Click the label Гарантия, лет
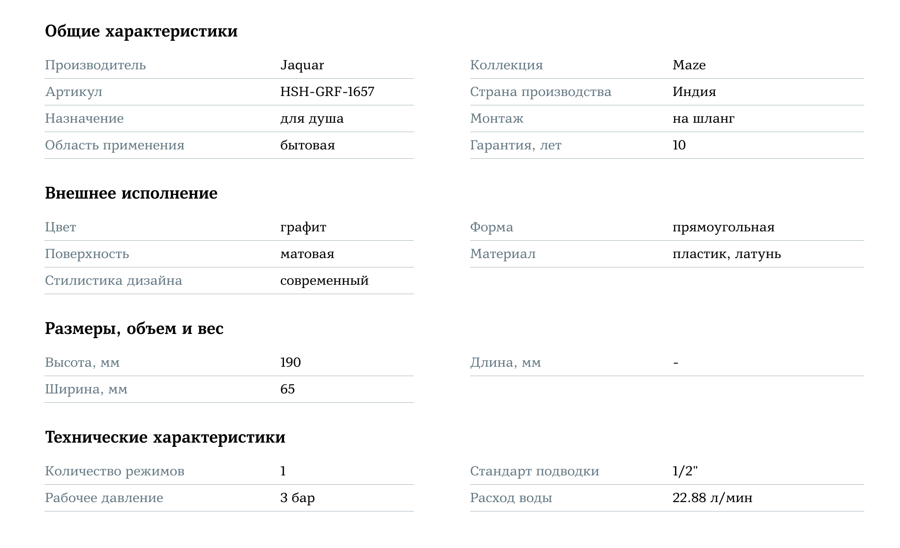 coord(516,145)
